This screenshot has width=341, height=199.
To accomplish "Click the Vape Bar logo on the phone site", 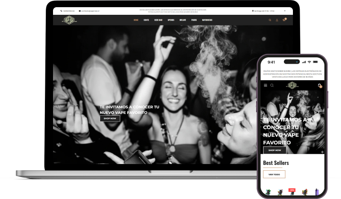I will coord(292,85).
